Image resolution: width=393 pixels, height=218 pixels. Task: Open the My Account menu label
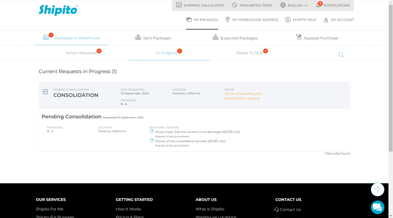pyautogui.click(x=342, y=20)
